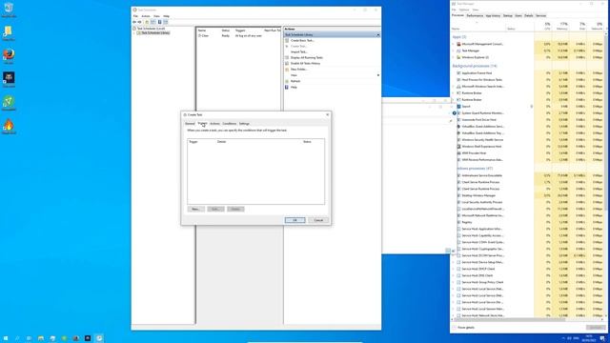Expand Microsoft Windows Search Indexer row
The width and height of the screenshot is (610, 343).
(454, 87)
